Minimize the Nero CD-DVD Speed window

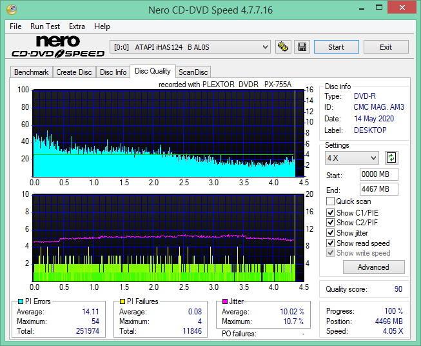click(361, 8)
